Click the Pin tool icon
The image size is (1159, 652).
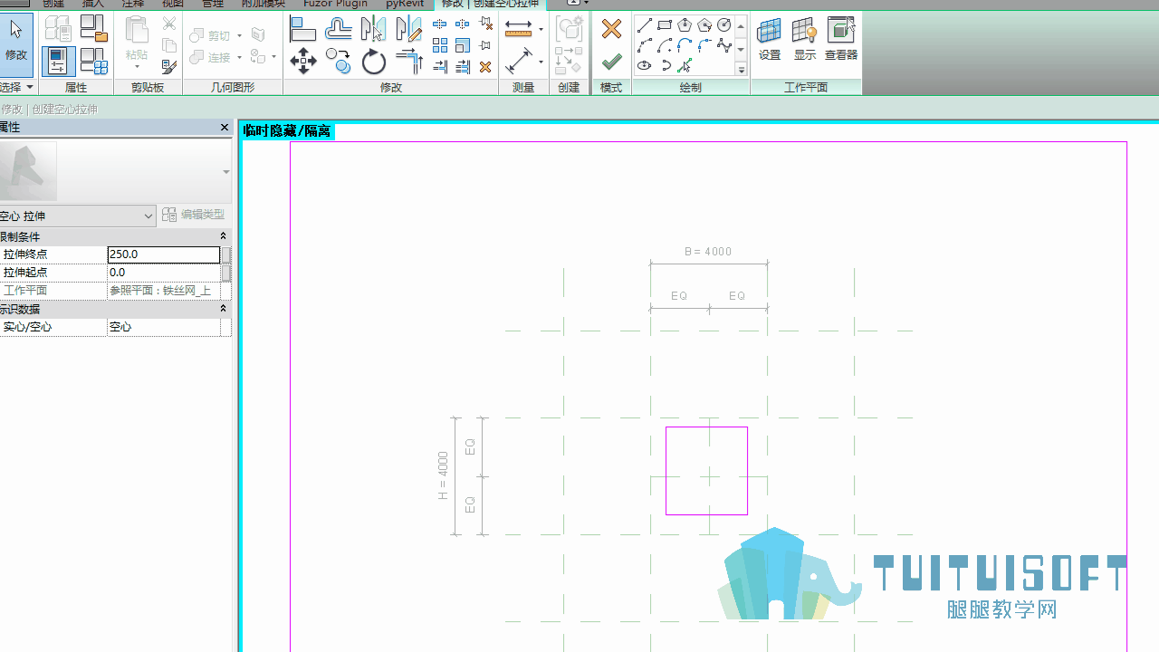tap(485, 45)
